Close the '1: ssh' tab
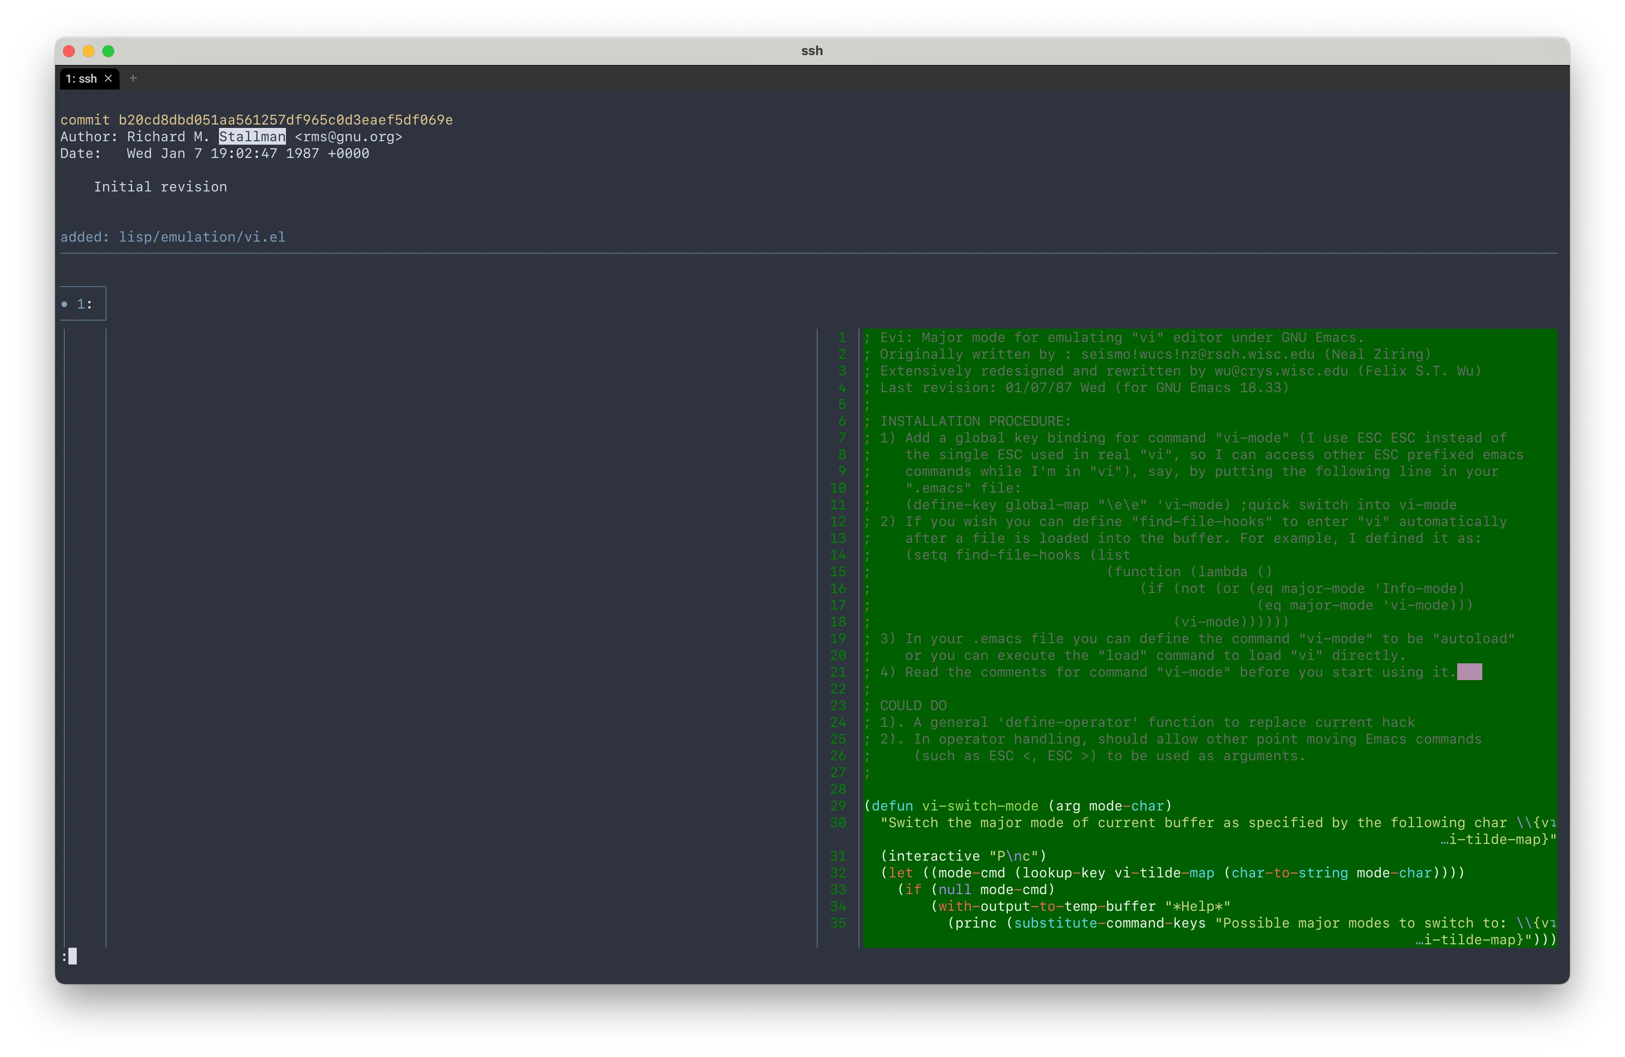 tap(108, 79)
